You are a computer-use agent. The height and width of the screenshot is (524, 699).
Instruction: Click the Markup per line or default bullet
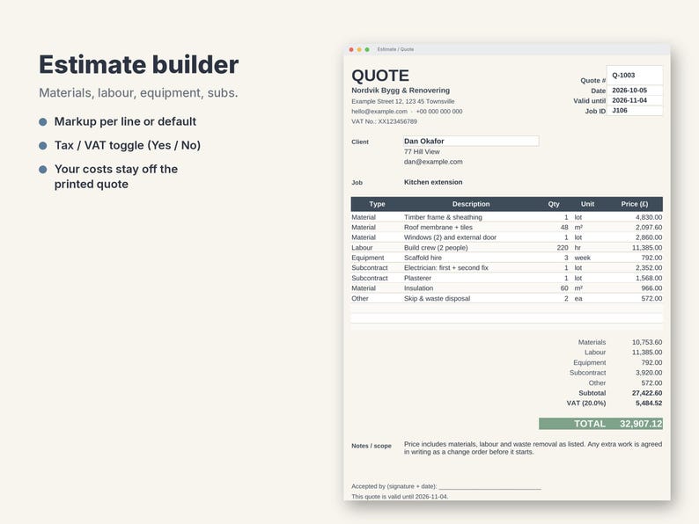pos(125,121)
